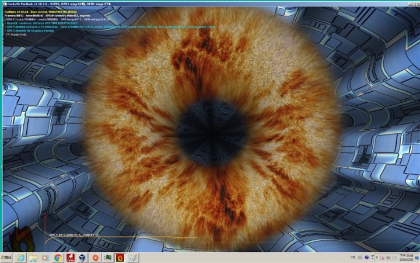
Task: Open the red-flagged Action Center tray icon
Action: (x=382, y=258)
